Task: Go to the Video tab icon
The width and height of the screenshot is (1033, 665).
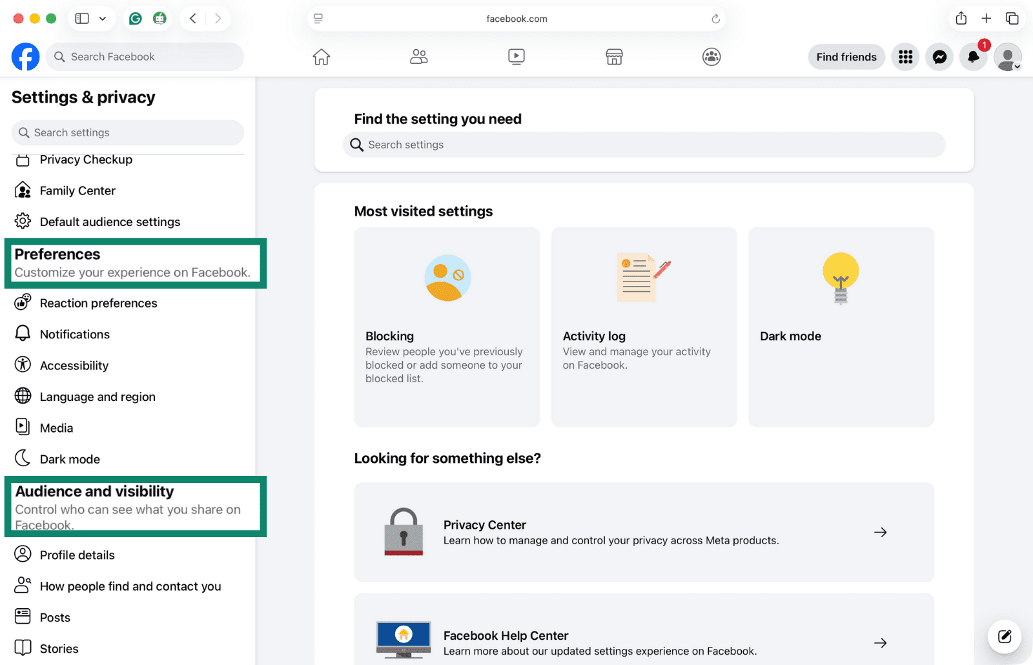Action: click(x=516, y=57)
